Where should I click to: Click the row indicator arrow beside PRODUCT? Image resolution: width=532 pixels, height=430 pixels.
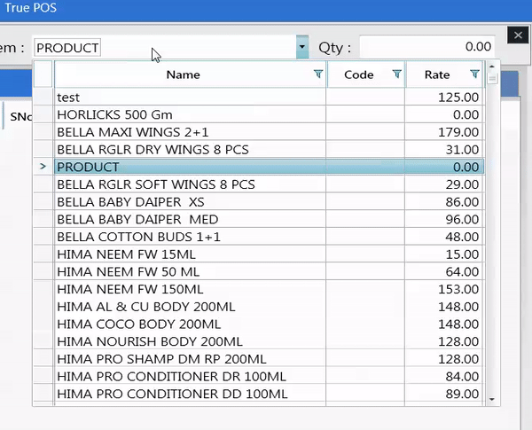(x=43, y=167)
